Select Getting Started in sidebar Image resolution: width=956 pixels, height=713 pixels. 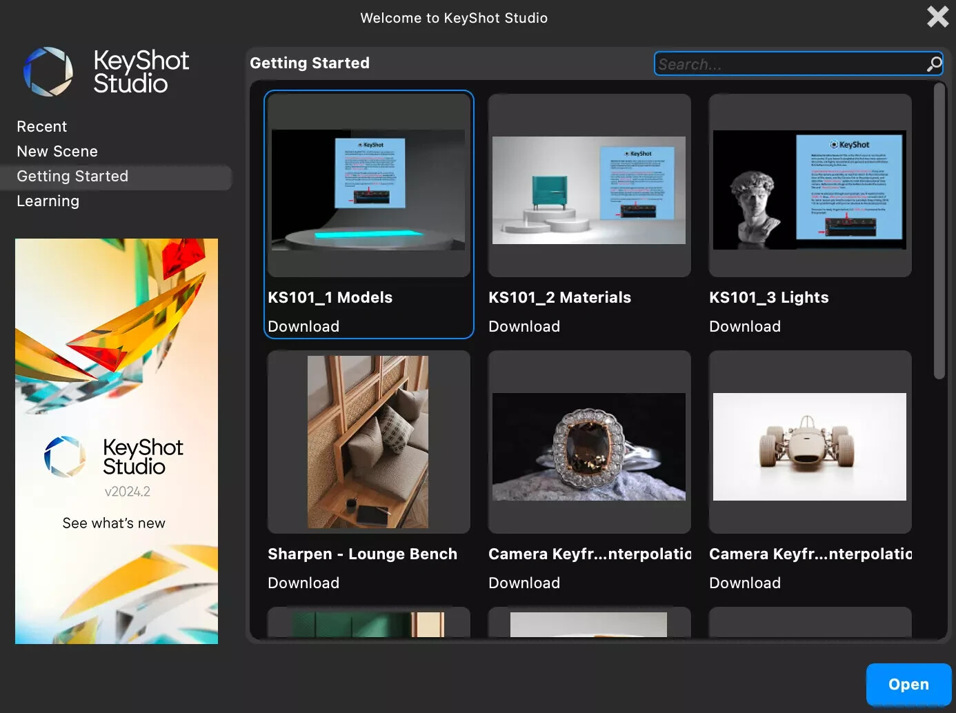pos(116,177)
